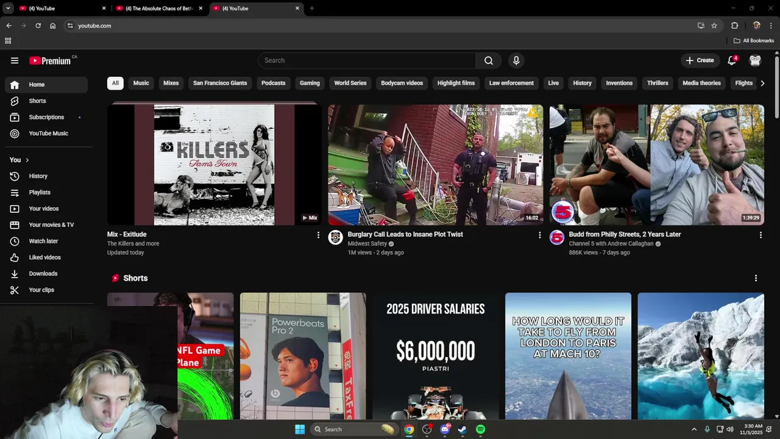This screenshot has width=780, height=439.
Task: Open YouTube Music in sidebar
Action: [x=46, y=134]
